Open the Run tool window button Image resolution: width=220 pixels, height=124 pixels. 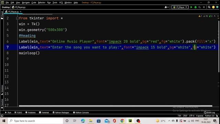click(8, 113)
